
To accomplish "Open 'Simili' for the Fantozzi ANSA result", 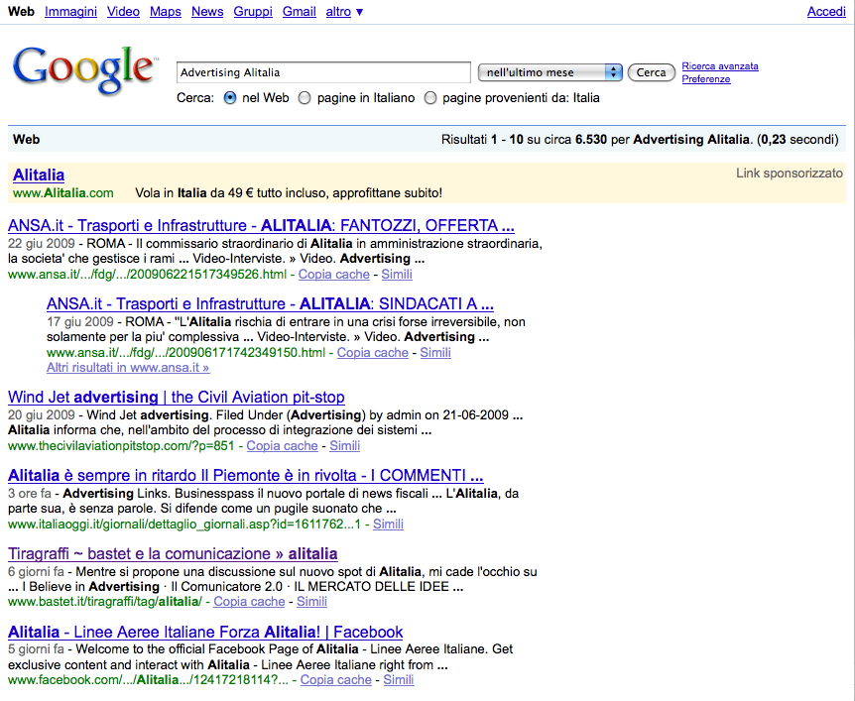I will [x=397, y=275].
